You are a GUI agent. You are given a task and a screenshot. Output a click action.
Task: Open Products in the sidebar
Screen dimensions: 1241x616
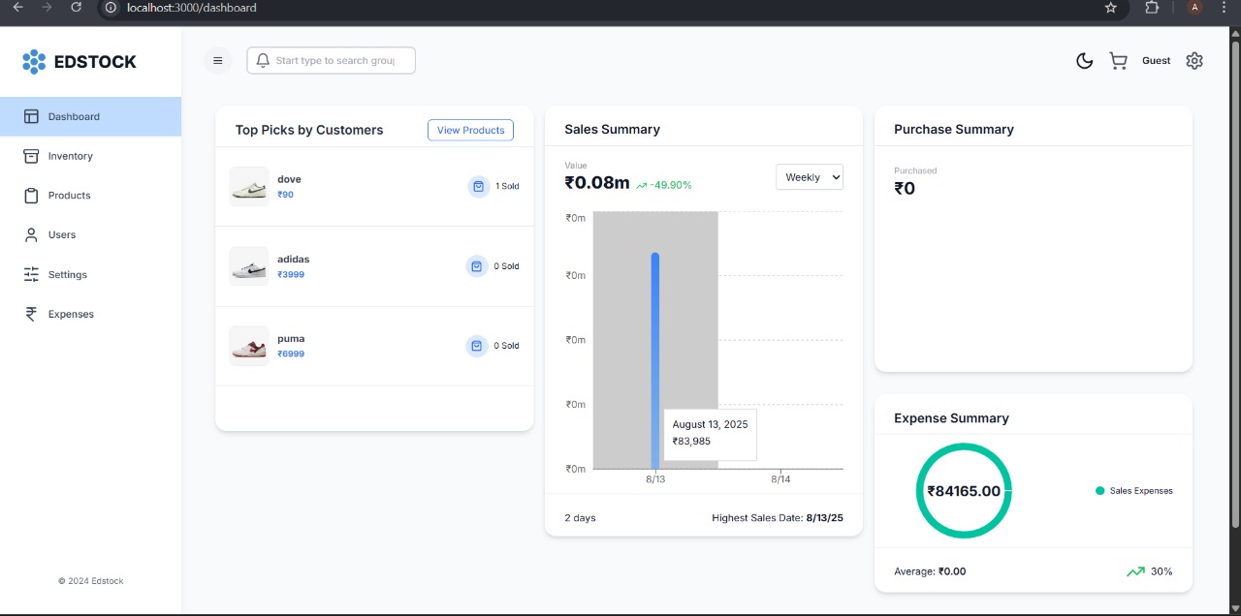click(x=69, y=196)
